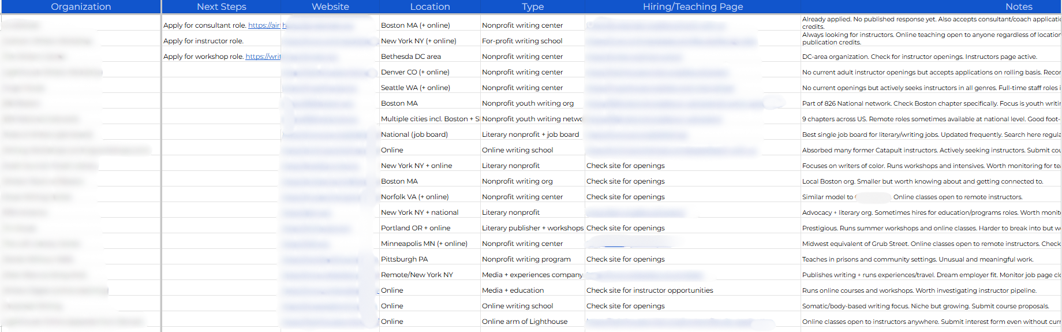Select the '9 chapters across US' note
Screen dimensions: 1062x332
[x=932, y=119]
